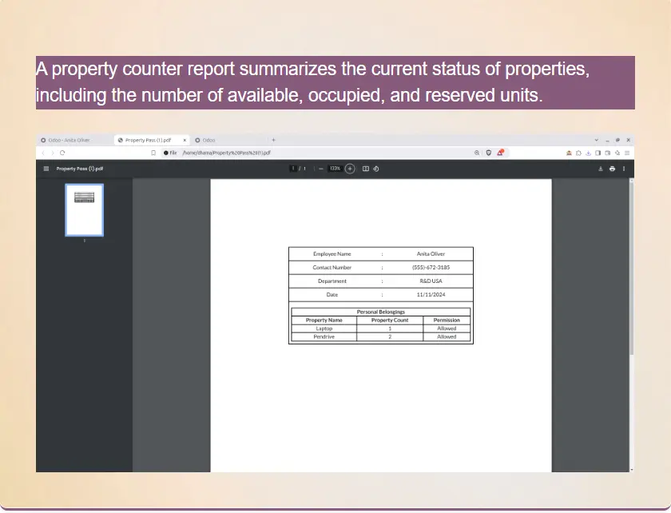Click the PDF zoom in plus button

(350, 169)
